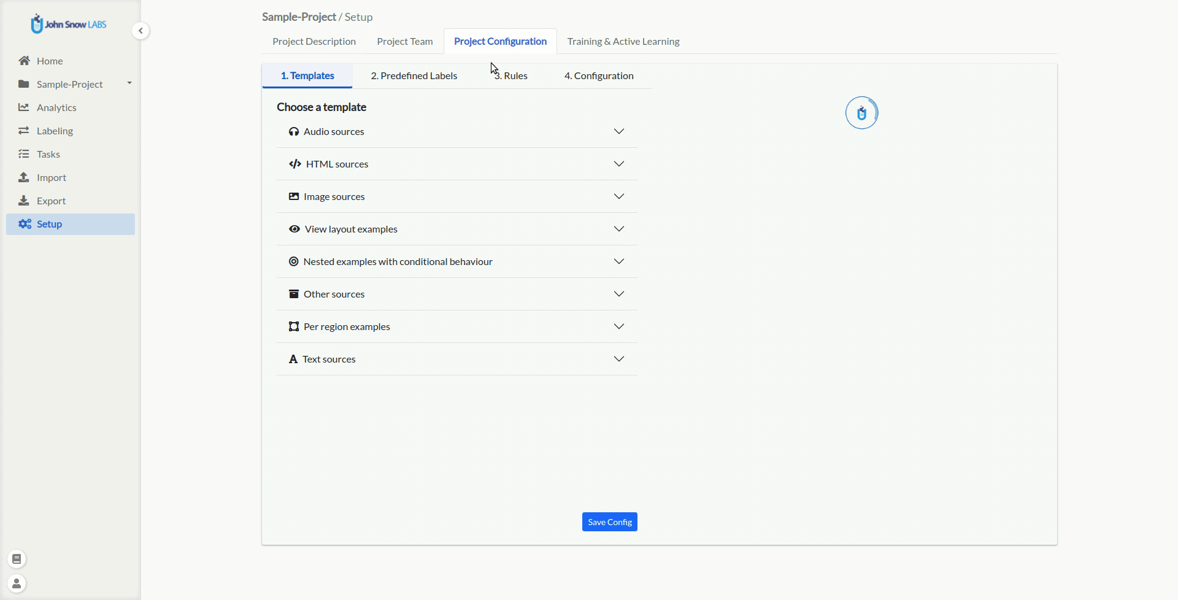Open Setup in the sidebar
1178x600 pixels.
[x=71, y=224]
